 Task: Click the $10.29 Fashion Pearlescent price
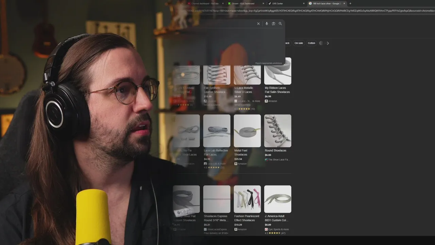tap(238, 225)
